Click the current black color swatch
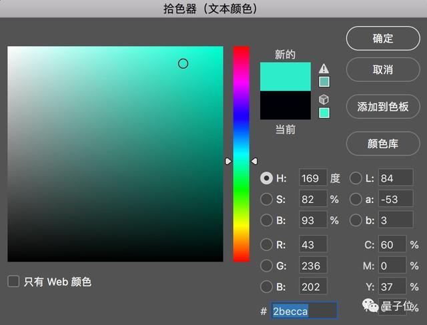 285,105
